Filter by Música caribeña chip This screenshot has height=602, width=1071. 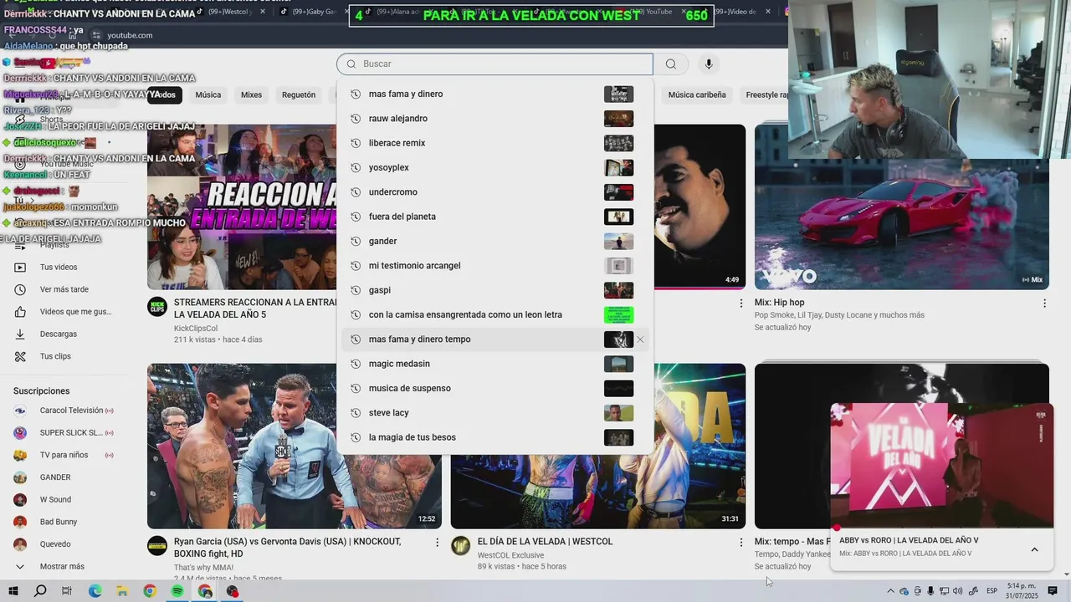[697, 95]
